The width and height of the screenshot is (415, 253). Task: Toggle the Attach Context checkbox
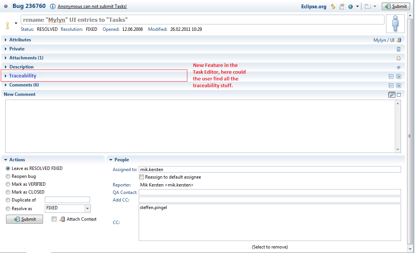coord(54,219)
